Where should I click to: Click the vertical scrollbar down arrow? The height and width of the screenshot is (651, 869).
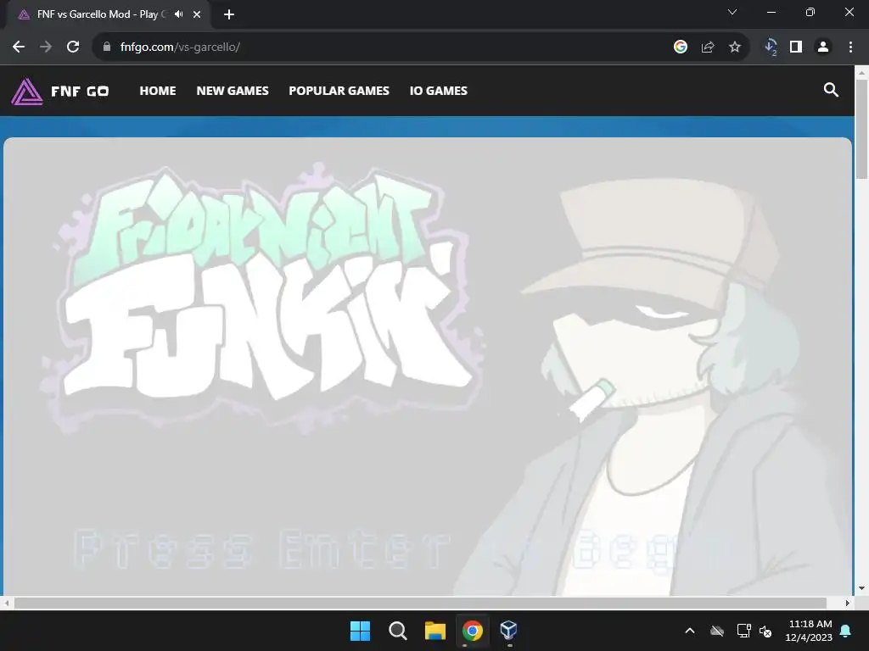[862, 588]
